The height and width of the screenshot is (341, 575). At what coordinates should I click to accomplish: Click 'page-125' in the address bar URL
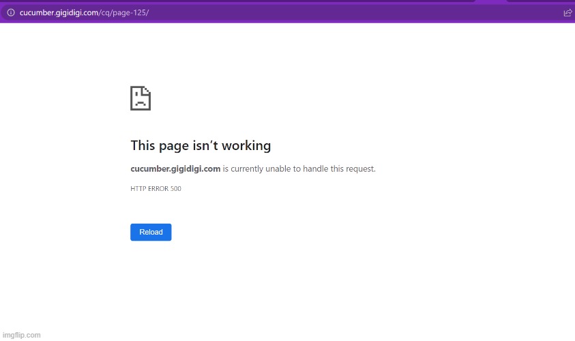[133, 12]
